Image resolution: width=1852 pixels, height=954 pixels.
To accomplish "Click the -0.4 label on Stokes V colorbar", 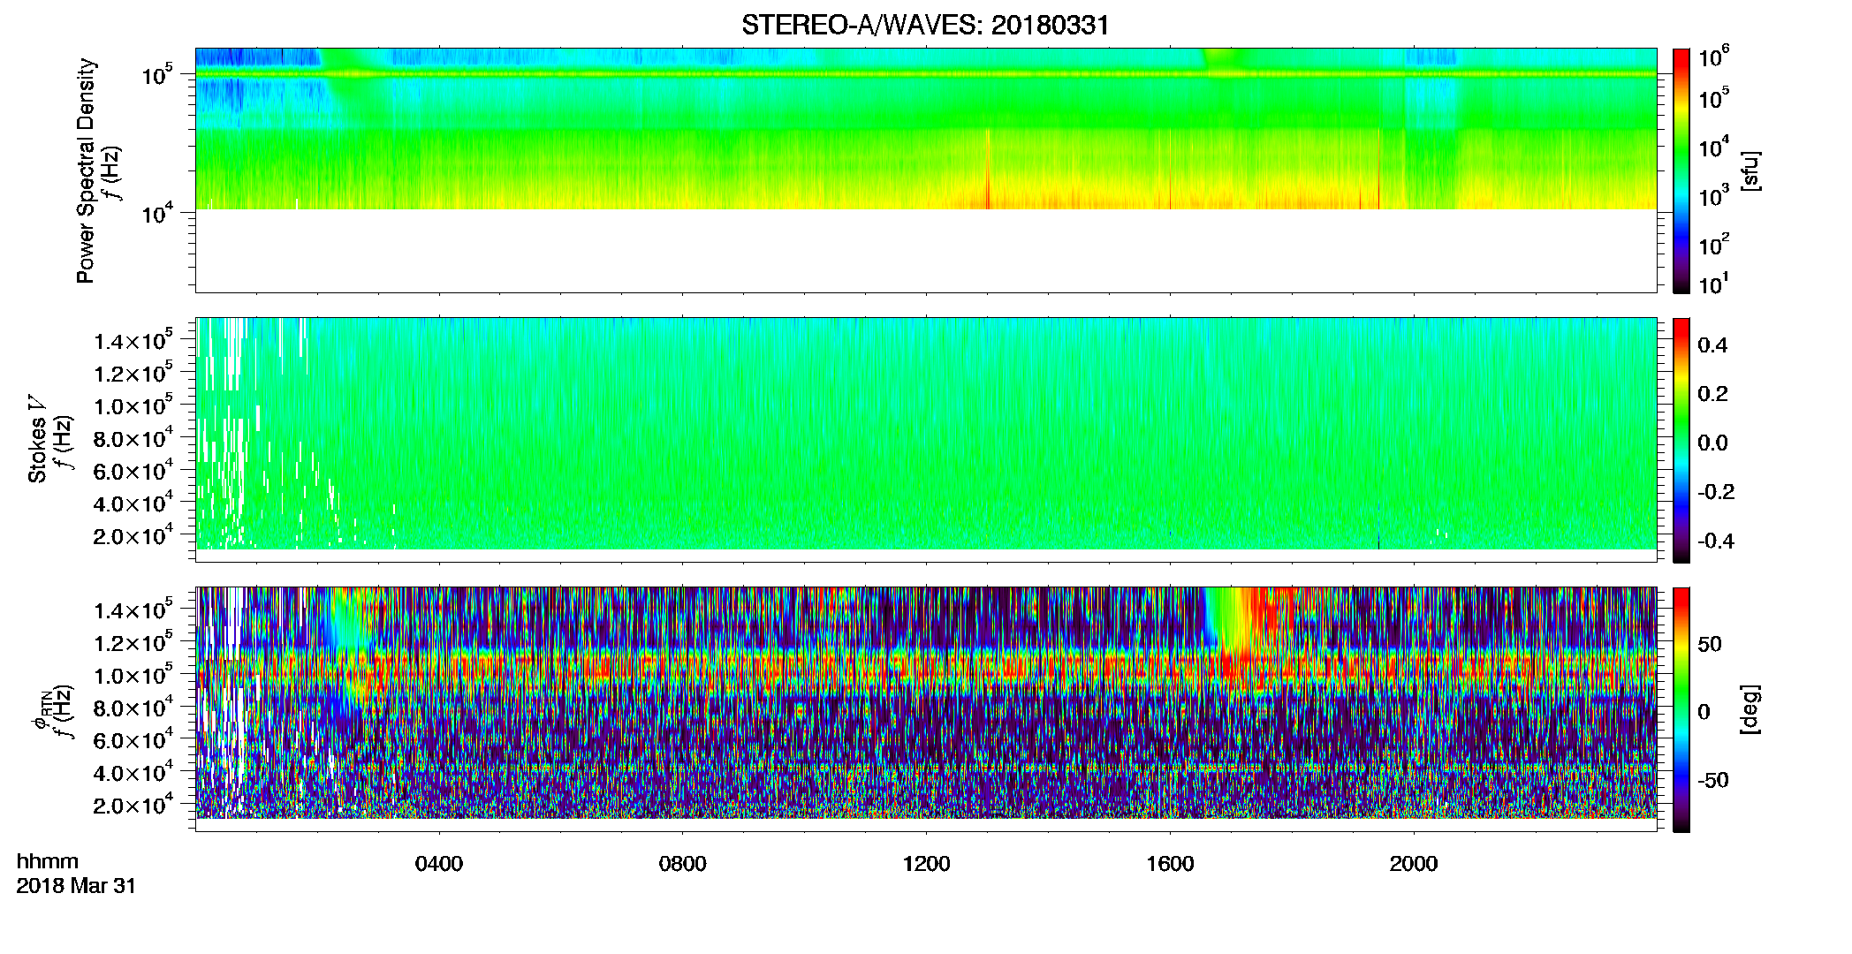I will click(x=1715, y=541).
